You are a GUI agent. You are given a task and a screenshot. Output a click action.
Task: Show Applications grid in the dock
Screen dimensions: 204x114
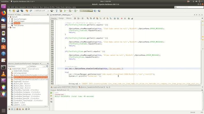pyautogui.click(x=4, y=111)
